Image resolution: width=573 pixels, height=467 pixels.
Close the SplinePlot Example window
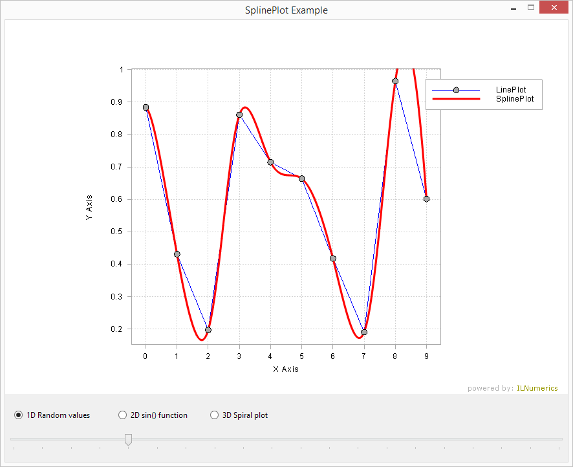coord(554,8)
